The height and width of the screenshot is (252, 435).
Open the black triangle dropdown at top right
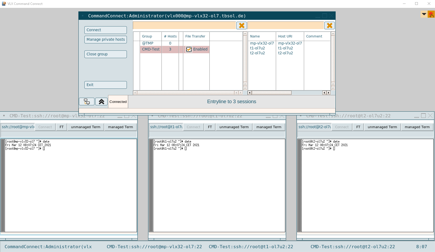coord(424,14)
